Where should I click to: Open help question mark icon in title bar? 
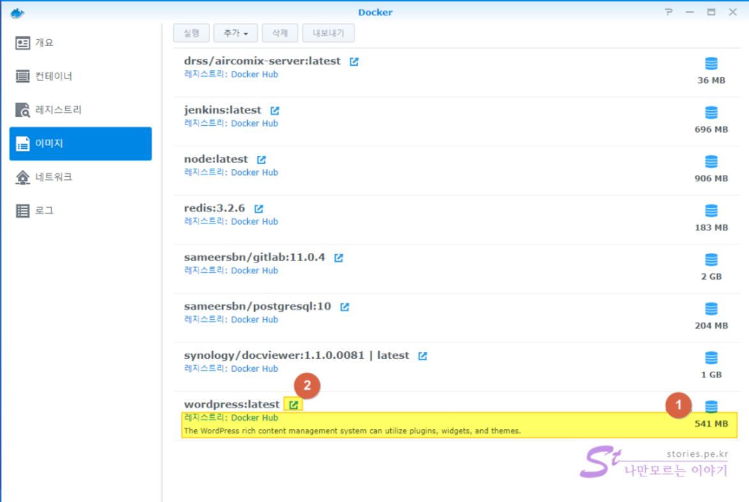point(668,12)
